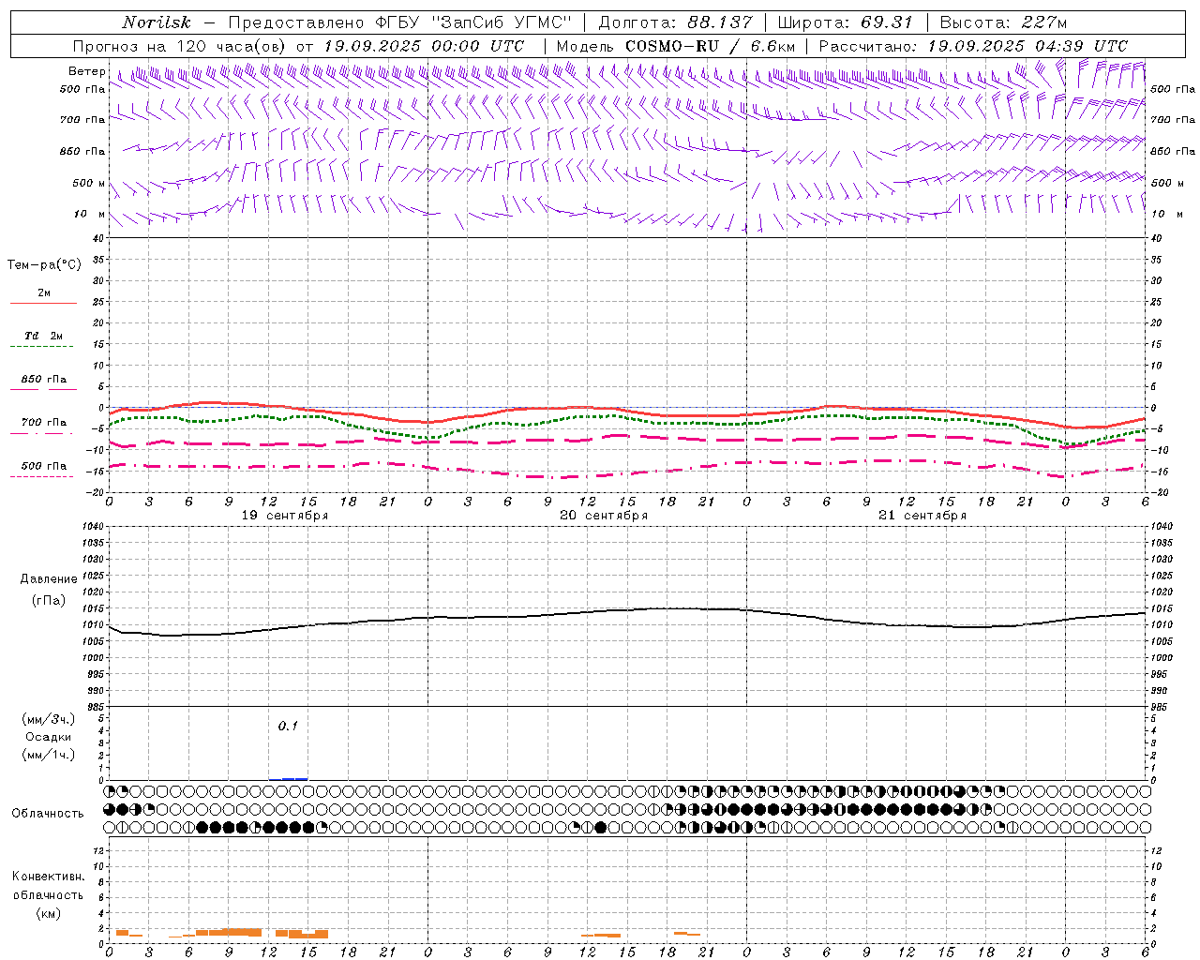Click the "(мм/1ч.)" precipitation unit label

pyautogui.click(x=49, y=755)
